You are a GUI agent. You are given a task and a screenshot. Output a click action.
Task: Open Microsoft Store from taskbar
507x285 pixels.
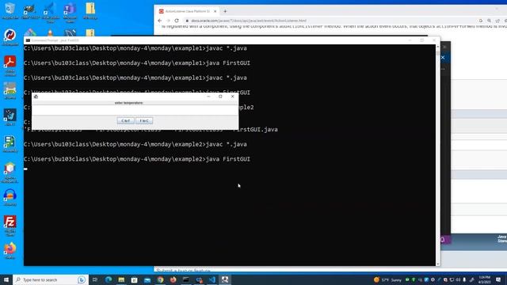pyautogui.click(x=134, y=279)
